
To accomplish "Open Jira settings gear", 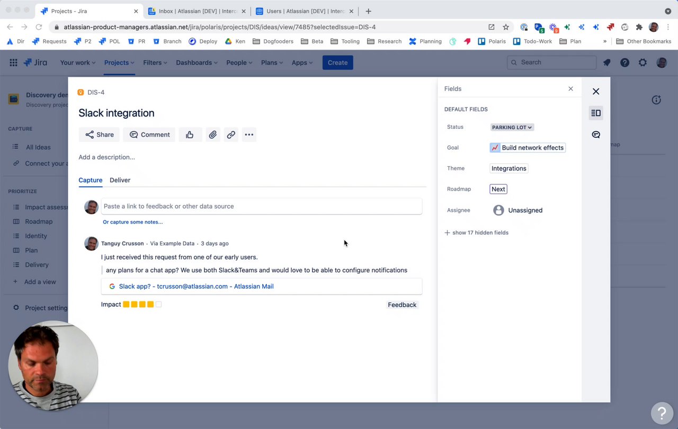I will [643, 62].
